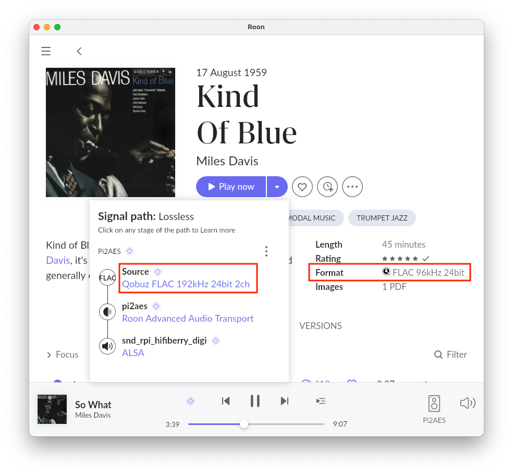The width and height of the screenshot is (513, 475).
Task: Go back with the left arrow icon
Action: (79, 51)
